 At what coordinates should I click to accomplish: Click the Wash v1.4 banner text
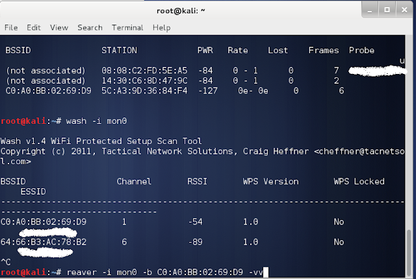tap(101, 141)
